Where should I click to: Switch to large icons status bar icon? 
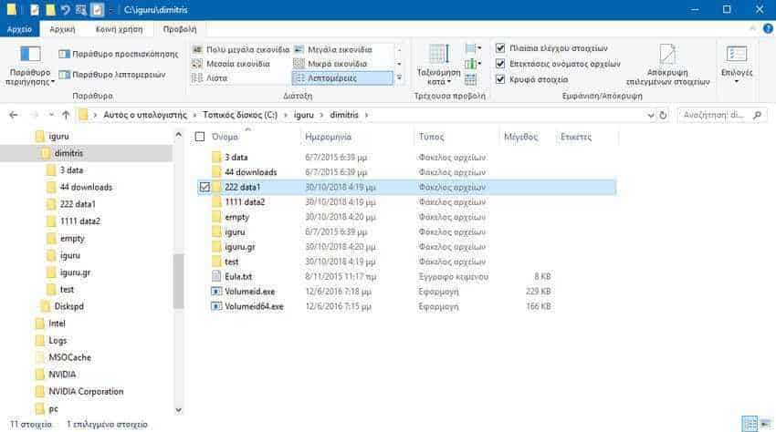click(x=766, y=424)
